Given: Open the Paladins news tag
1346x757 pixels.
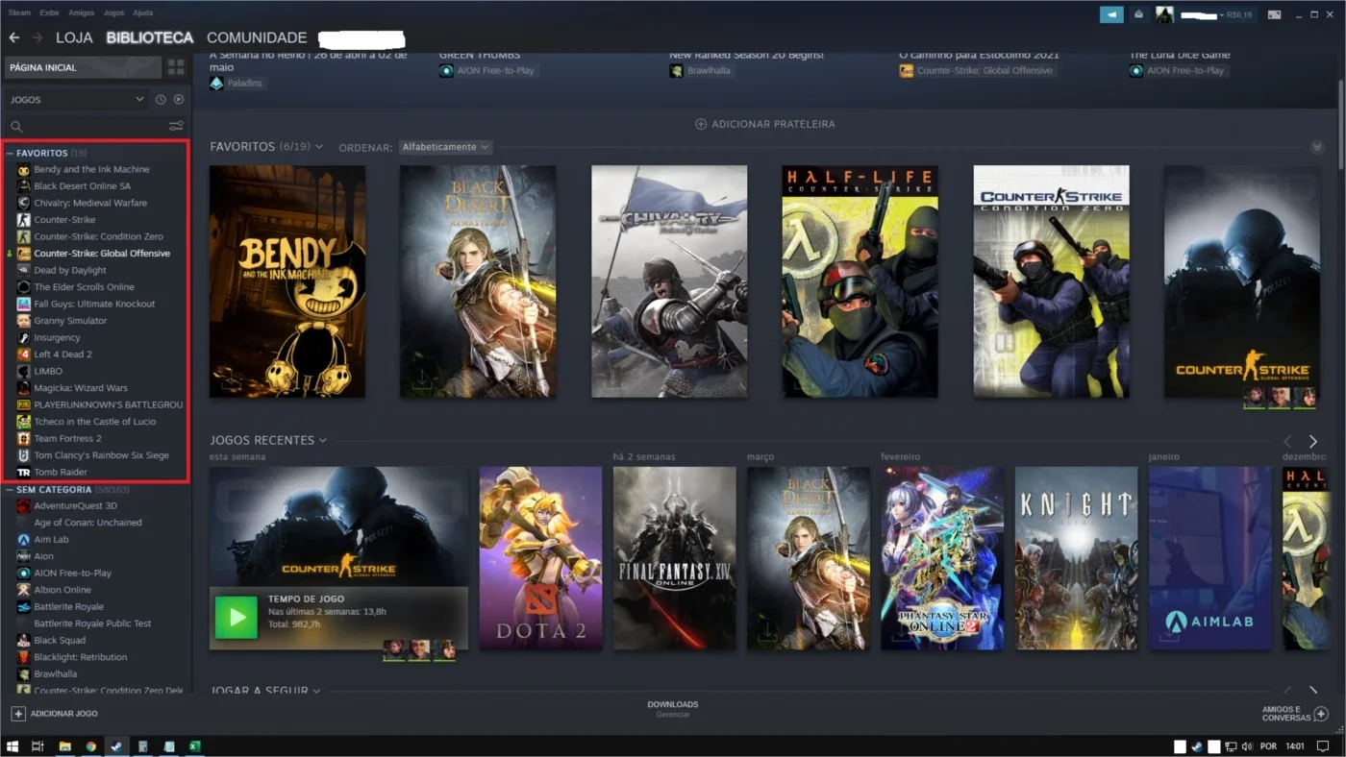Looking at the screenshot, I should tap(237, 84).
